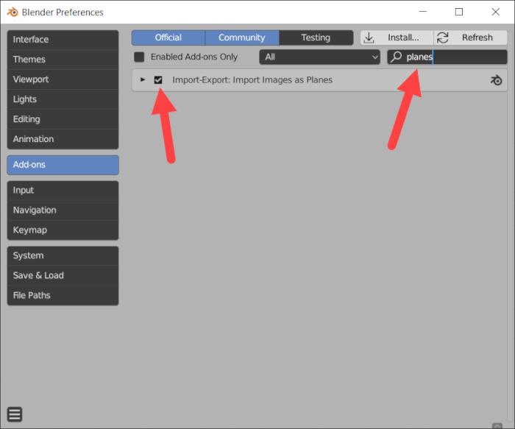The width and height of the screenshot is (515, 429).
Task: Click the Refresh arrows icon
Action: coord(442,38)
